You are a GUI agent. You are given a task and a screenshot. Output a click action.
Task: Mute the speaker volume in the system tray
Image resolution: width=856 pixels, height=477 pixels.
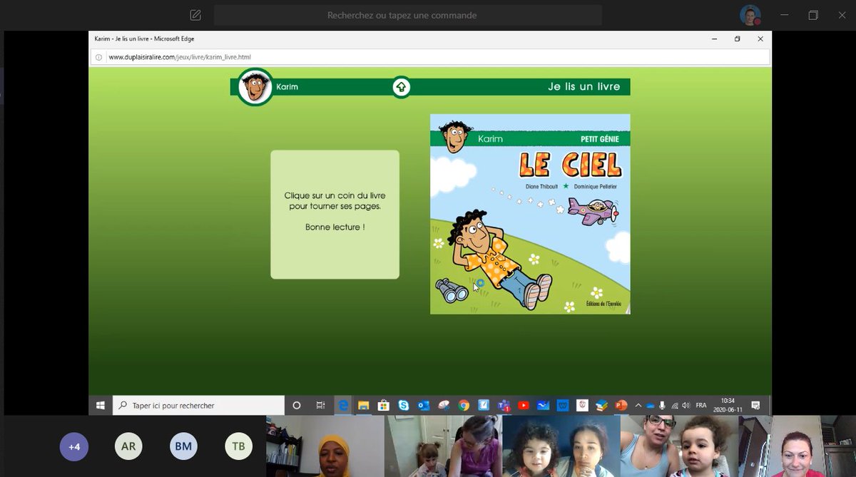coord(686,405)
